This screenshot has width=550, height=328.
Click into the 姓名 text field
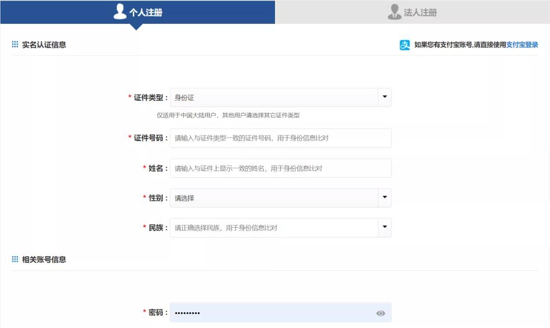coord(280,168)
